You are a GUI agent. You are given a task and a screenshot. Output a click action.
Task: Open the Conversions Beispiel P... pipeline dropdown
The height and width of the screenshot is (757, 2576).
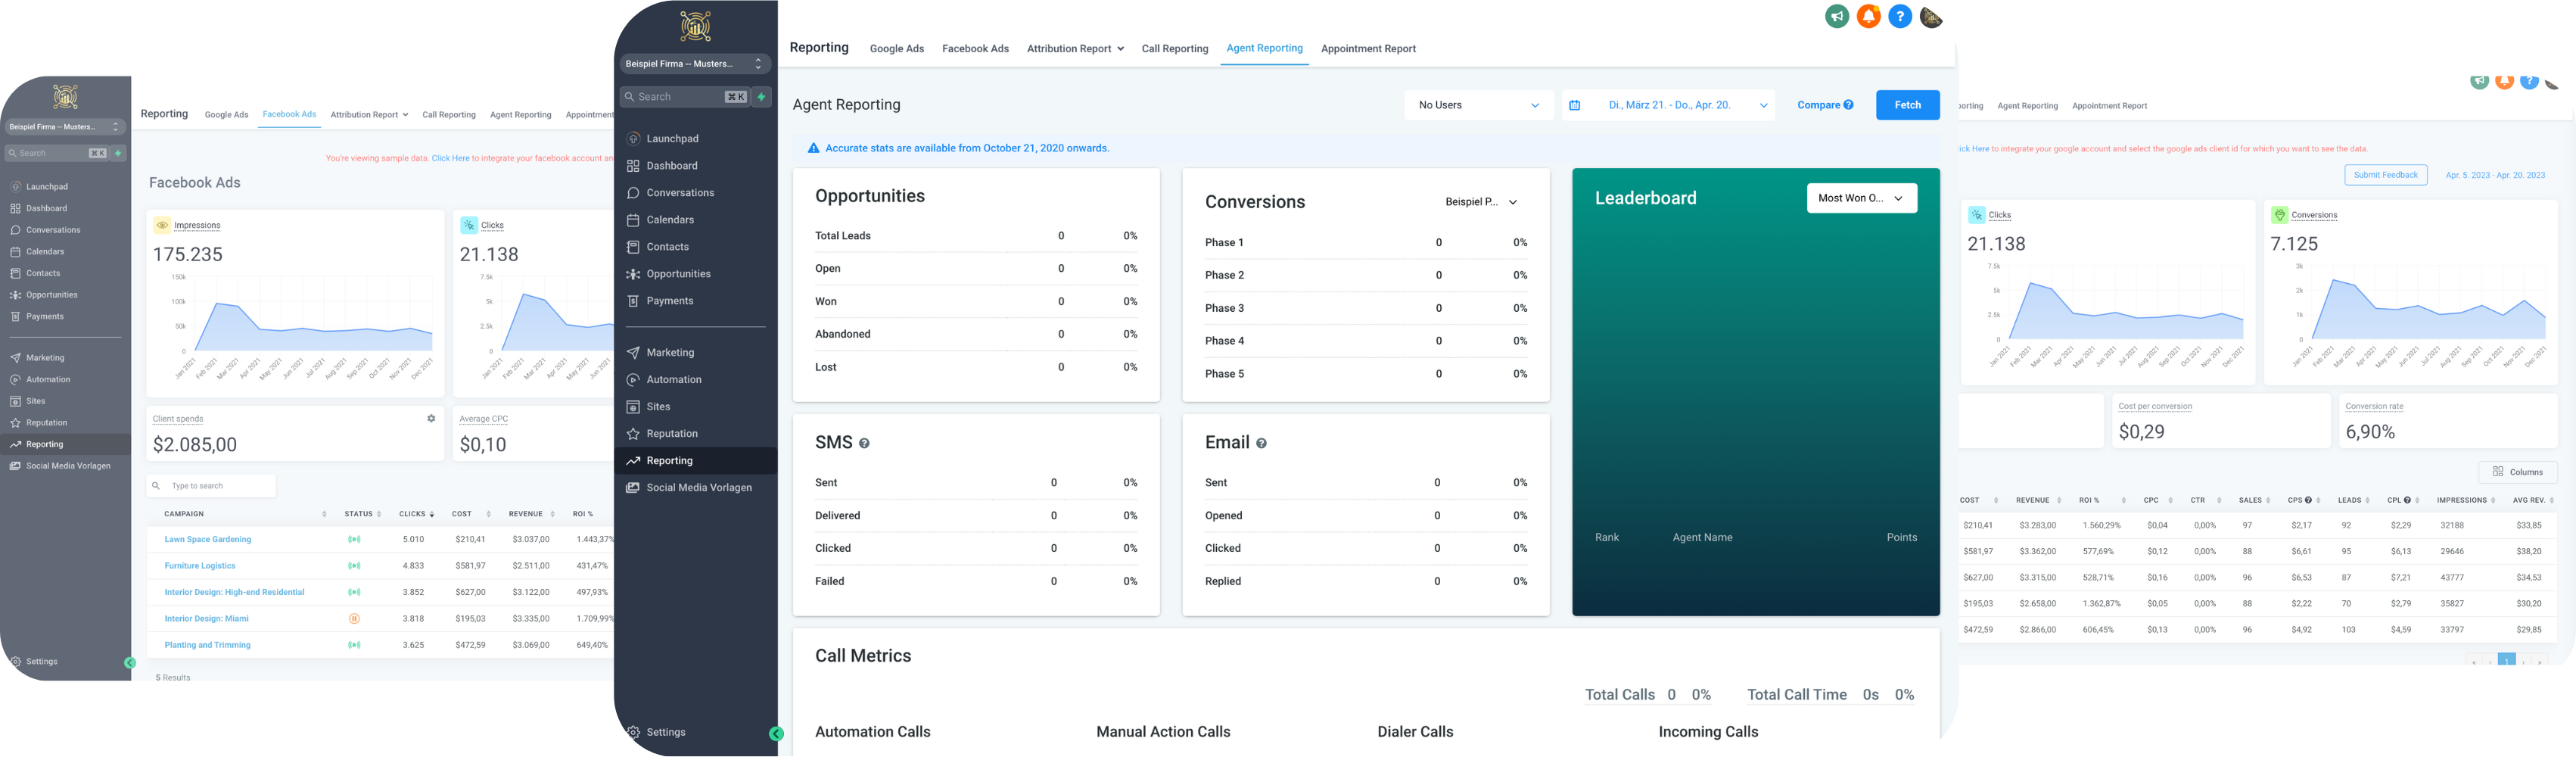coord(1481,202)
